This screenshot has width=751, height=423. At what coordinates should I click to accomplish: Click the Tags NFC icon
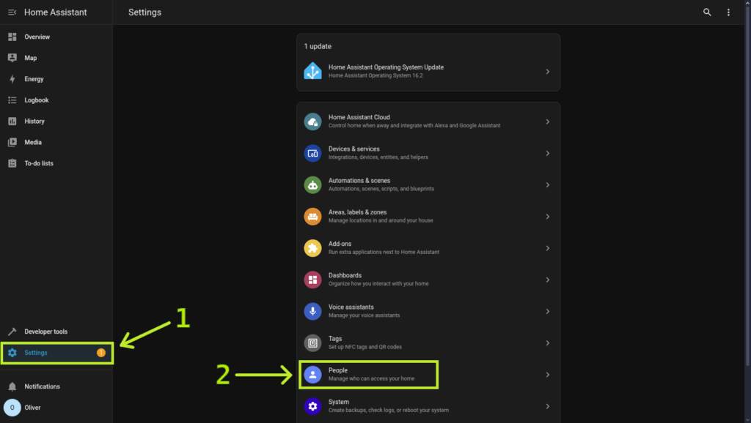click(x=313, y=342)
